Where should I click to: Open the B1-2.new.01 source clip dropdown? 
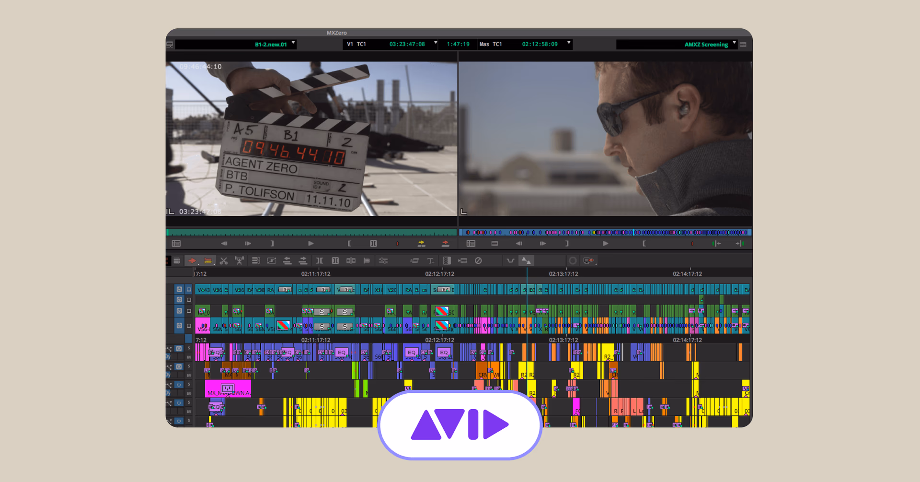[x=293, y=43]
